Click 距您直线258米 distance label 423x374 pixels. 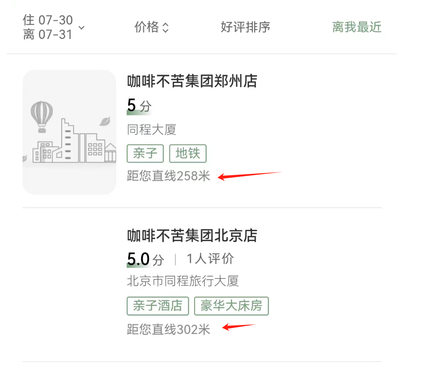[x=169, y=176]
